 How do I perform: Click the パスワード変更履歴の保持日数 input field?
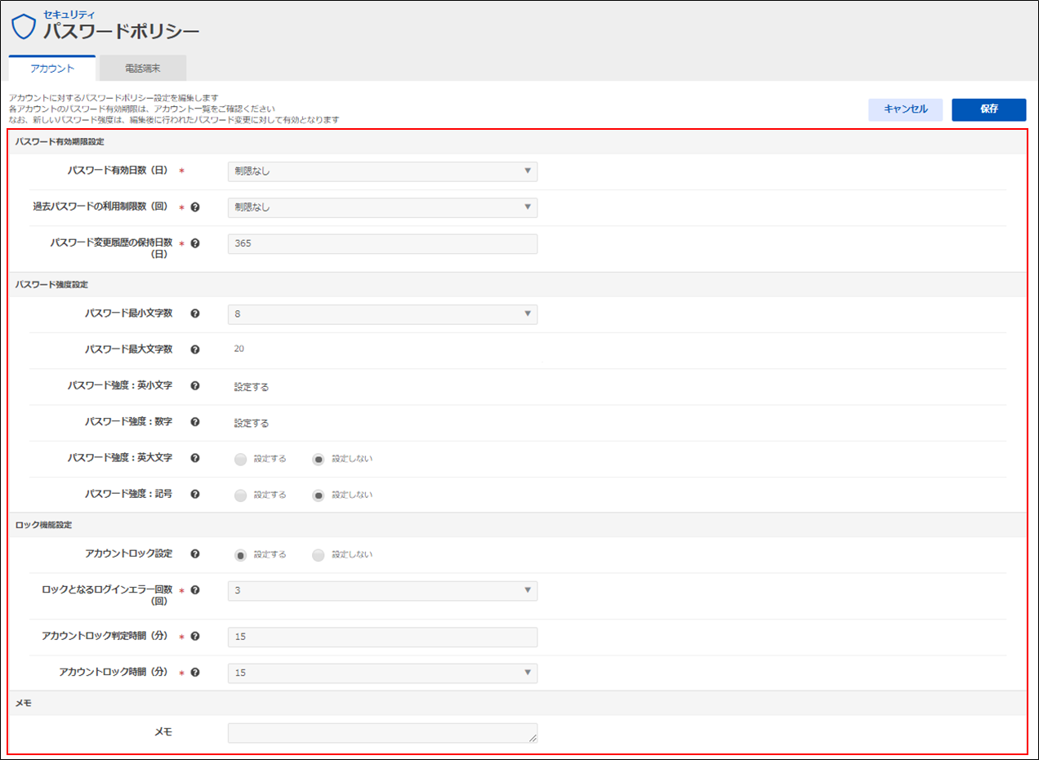[x=382, y=243]
